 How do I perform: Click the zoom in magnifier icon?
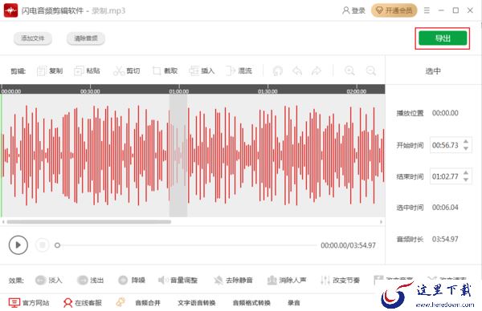click(349, 71)
